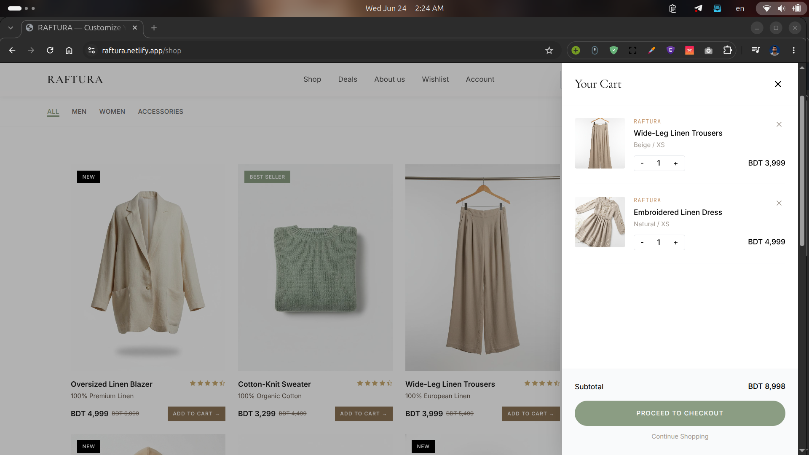
Task: Go back in browser history
Action: [12, 51]
